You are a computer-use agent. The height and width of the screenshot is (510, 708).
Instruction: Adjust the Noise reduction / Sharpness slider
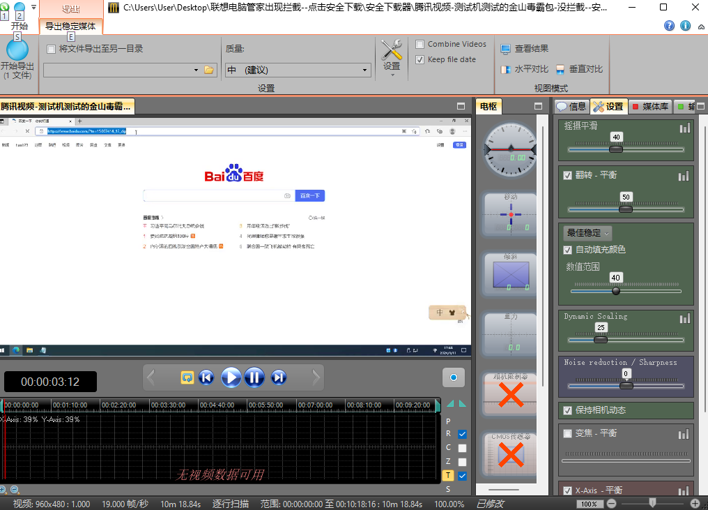click(626, 386)
